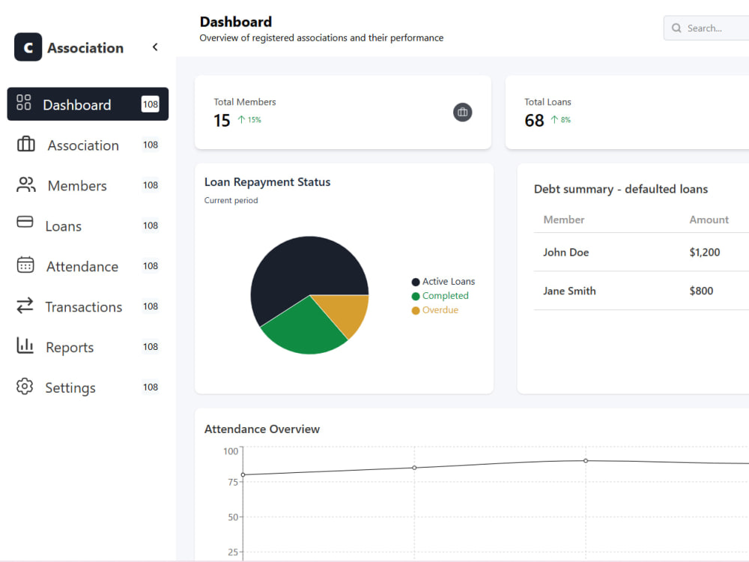Click the Active Loans legend swatch
749x562 pixels.
tap(416, 282)
